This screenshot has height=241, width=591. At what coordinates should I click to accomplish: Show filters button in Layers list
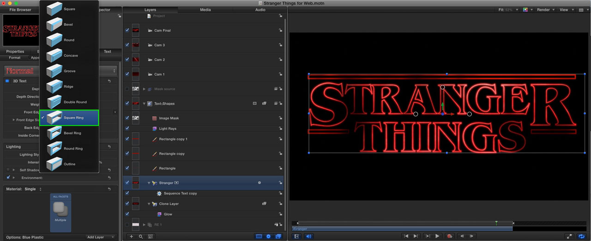tap(278, 236)
